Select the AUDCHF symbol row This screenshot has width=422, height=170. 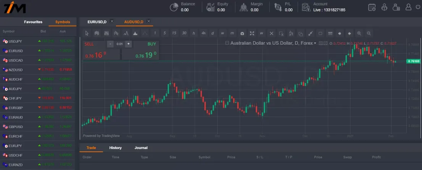pos(38,79)
